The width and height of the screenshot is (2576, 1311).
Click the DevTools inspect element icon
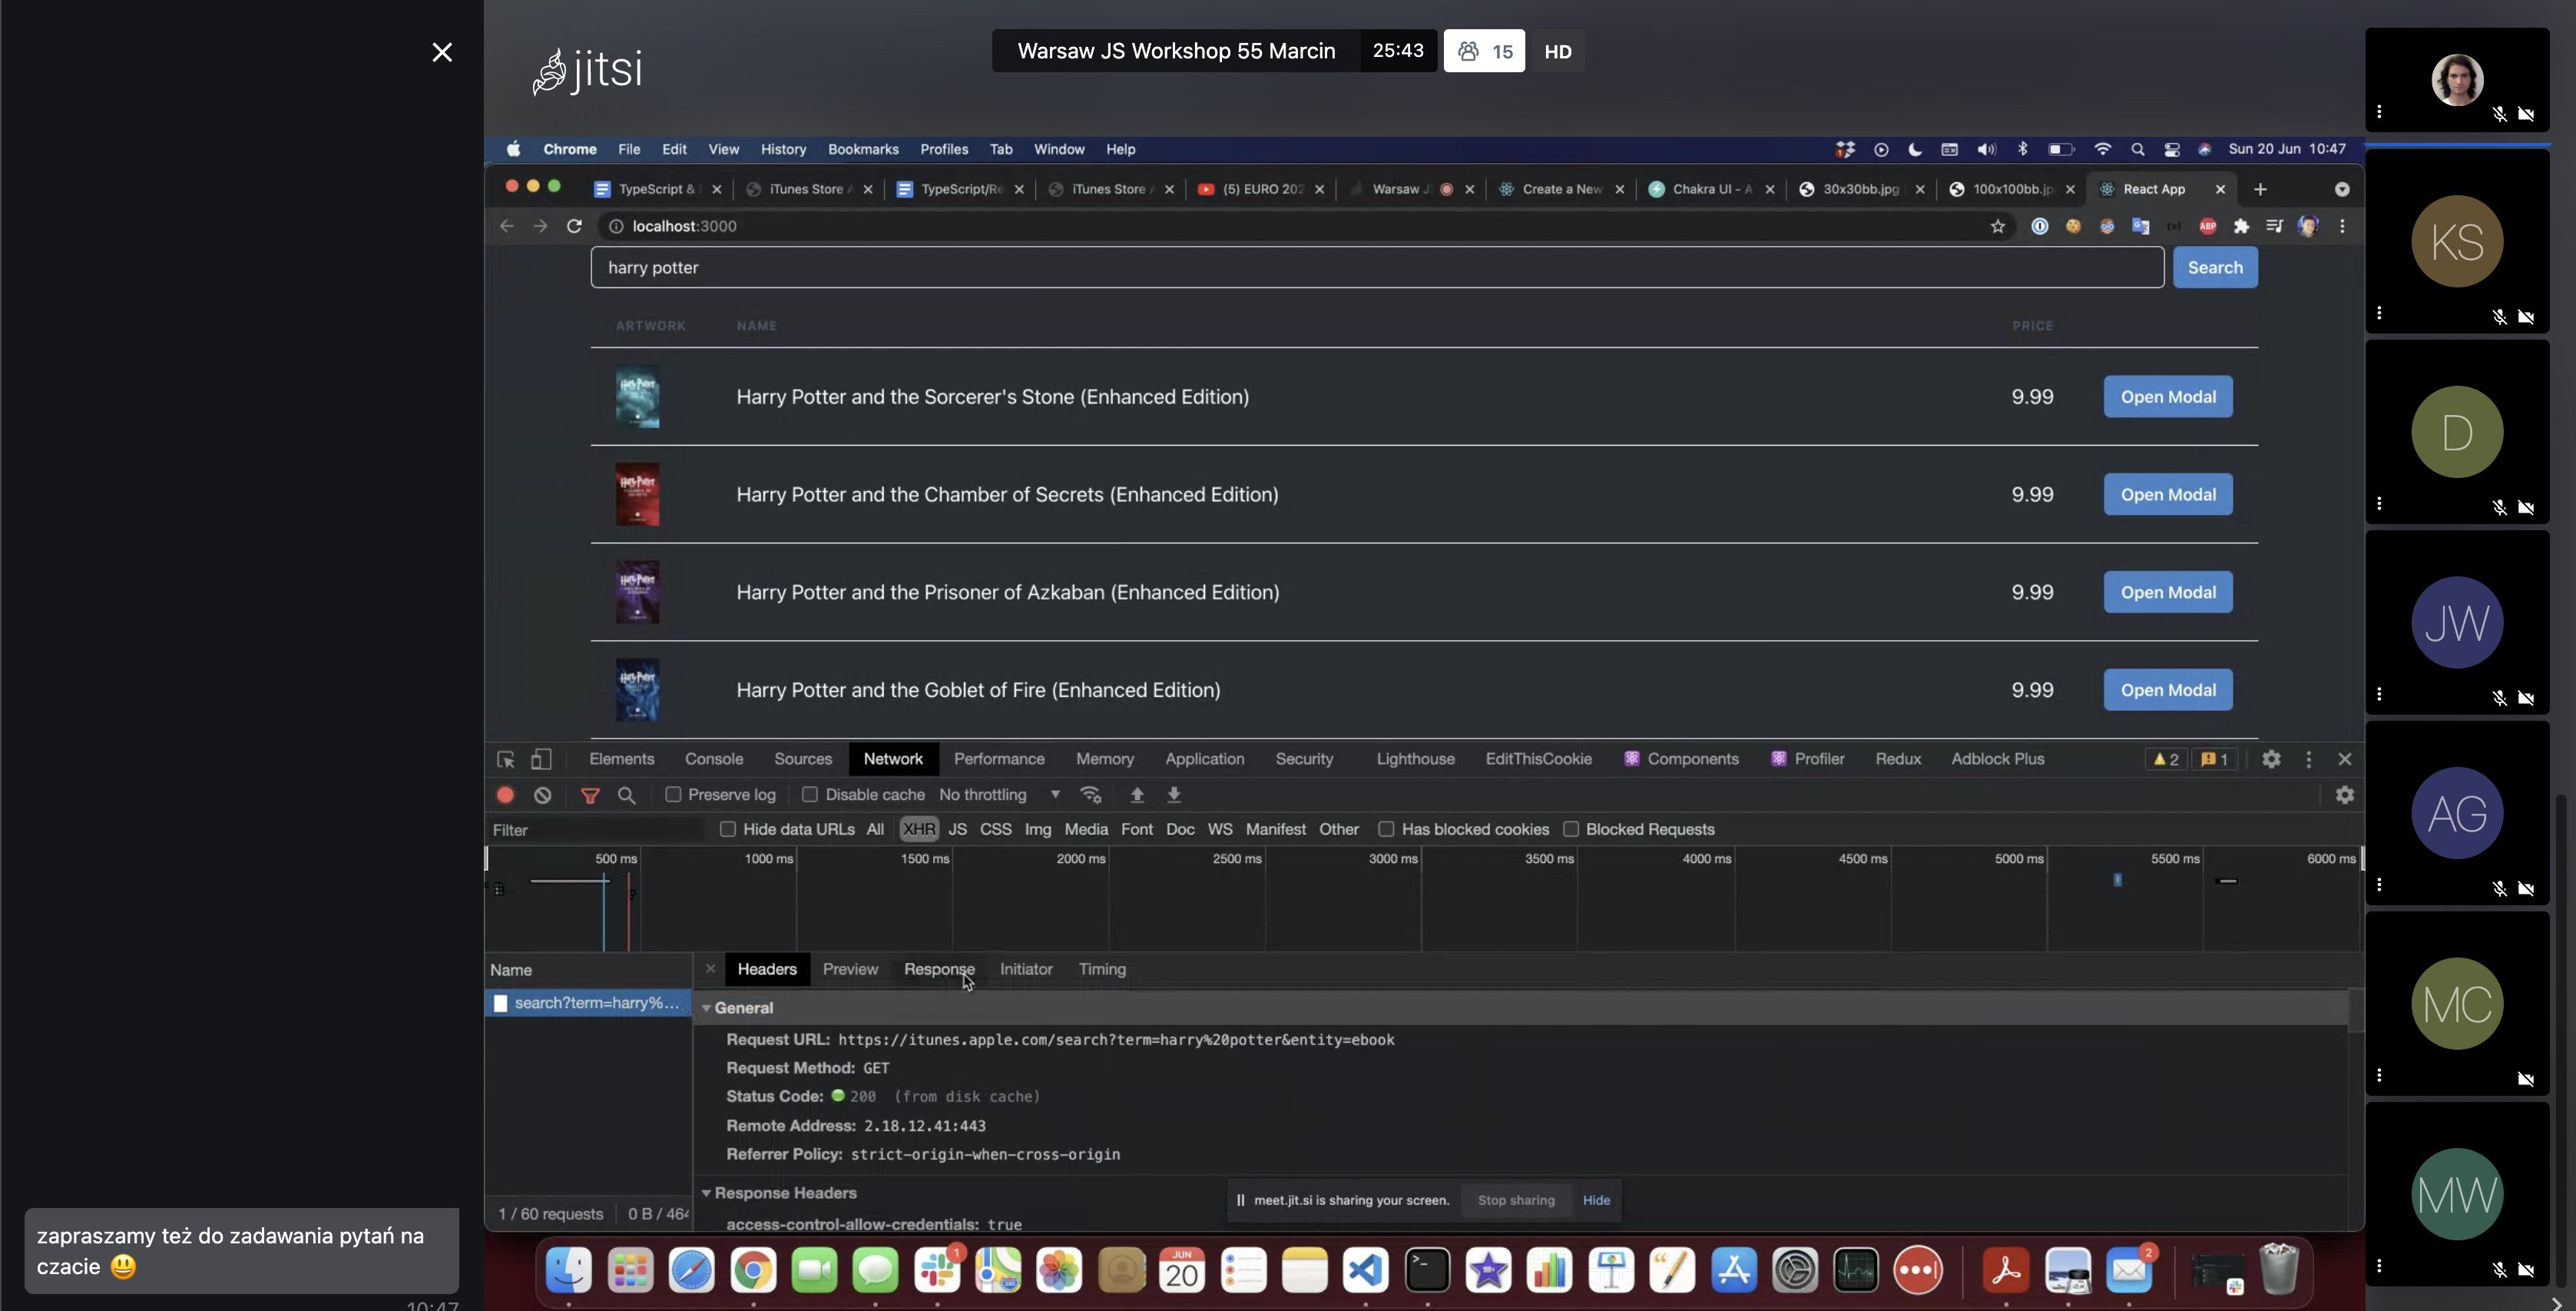click(506, 759)
